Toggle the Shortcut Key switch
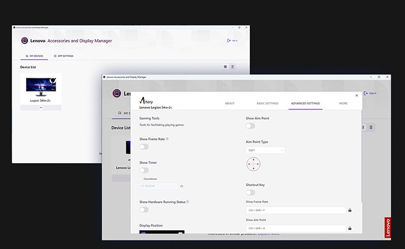Screen dimensions: 405x249 coord(250,192)
